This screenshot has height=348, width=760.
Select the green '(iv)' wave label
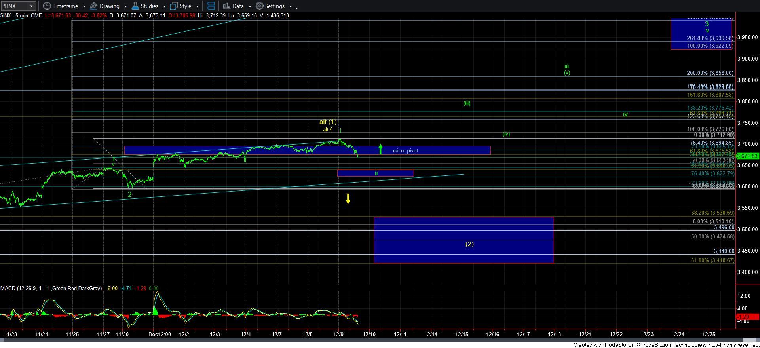pyautogui.click(x=506, y=134)
